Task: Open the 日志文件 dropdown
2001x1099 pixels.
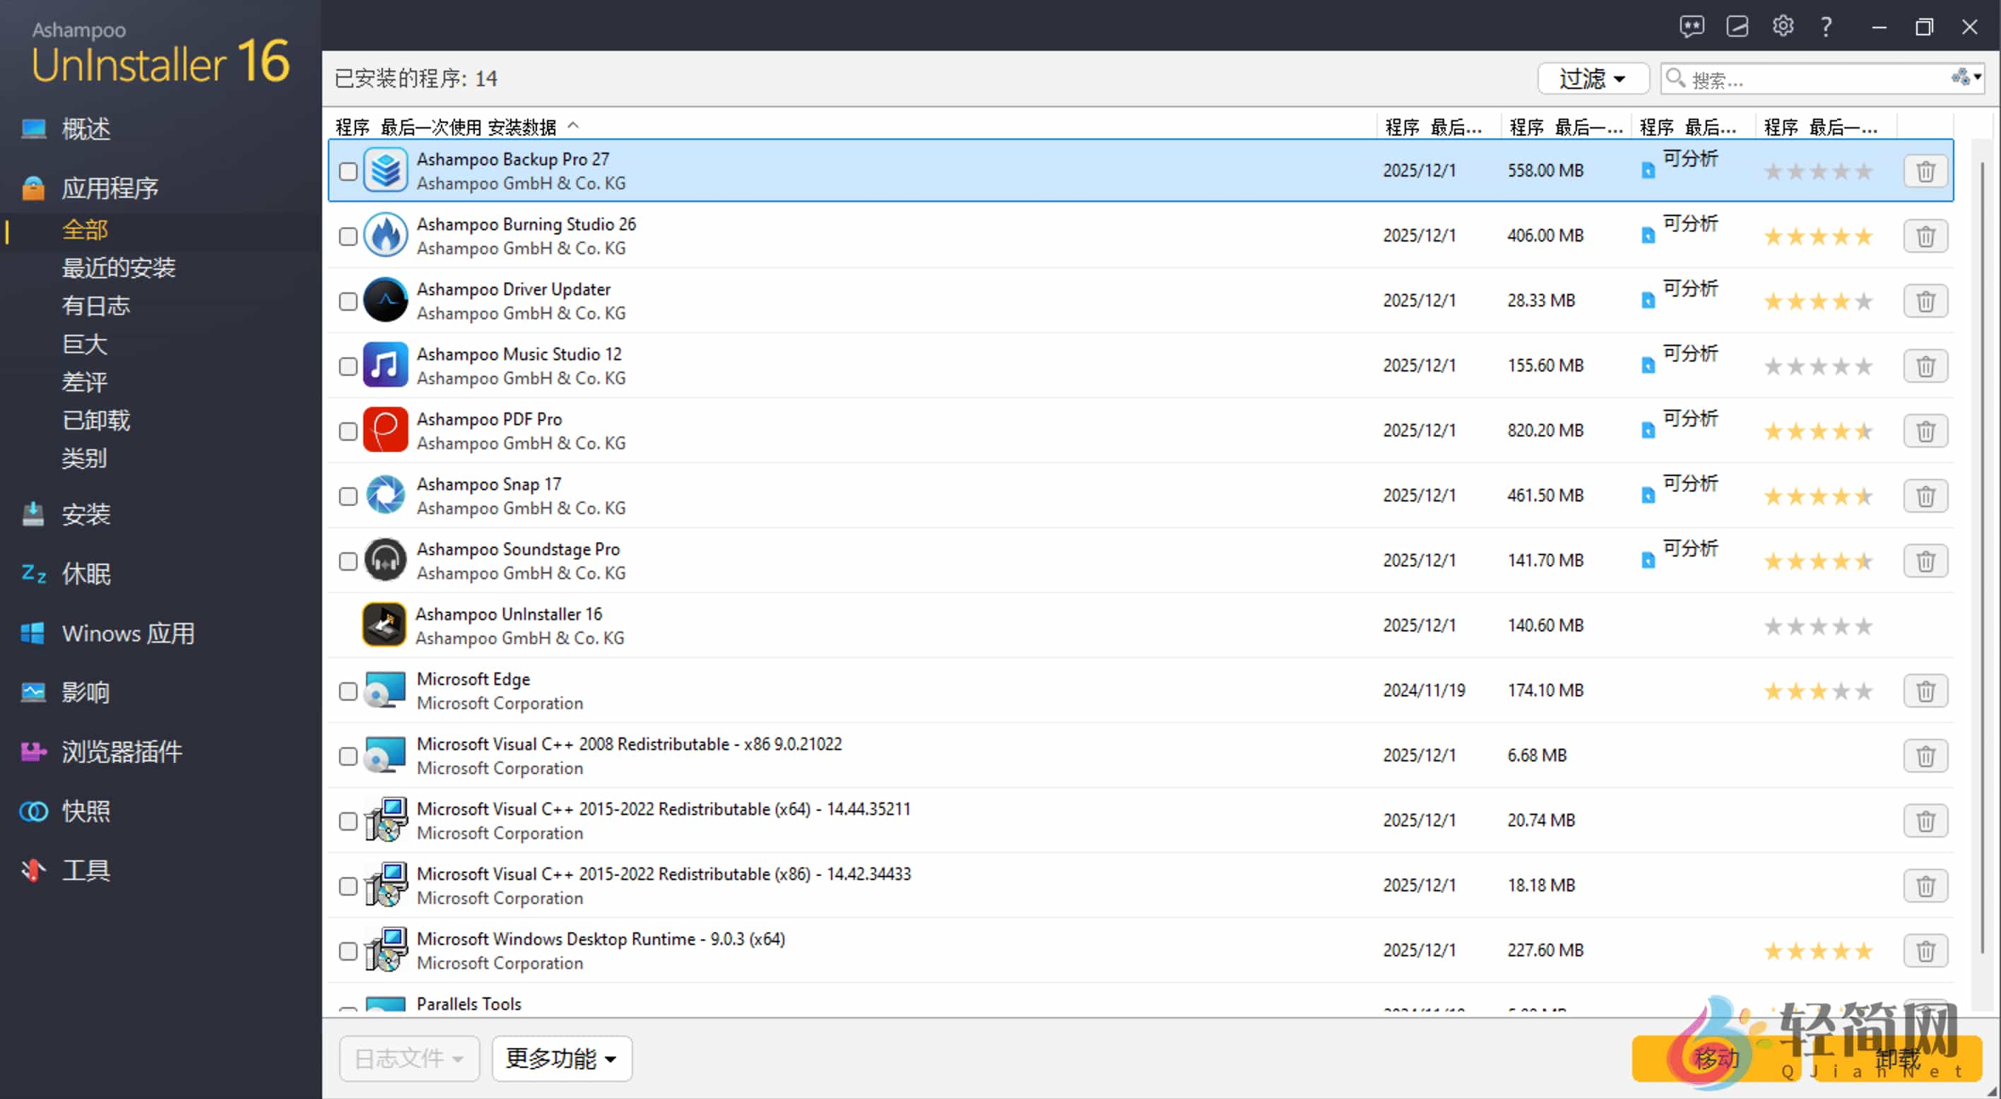Action: (408, 1058)
